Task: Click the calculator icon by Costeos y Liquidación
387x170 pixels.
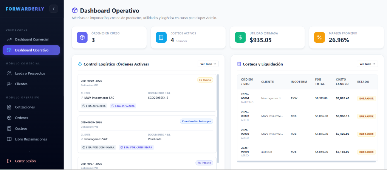Action: [239, 64]
